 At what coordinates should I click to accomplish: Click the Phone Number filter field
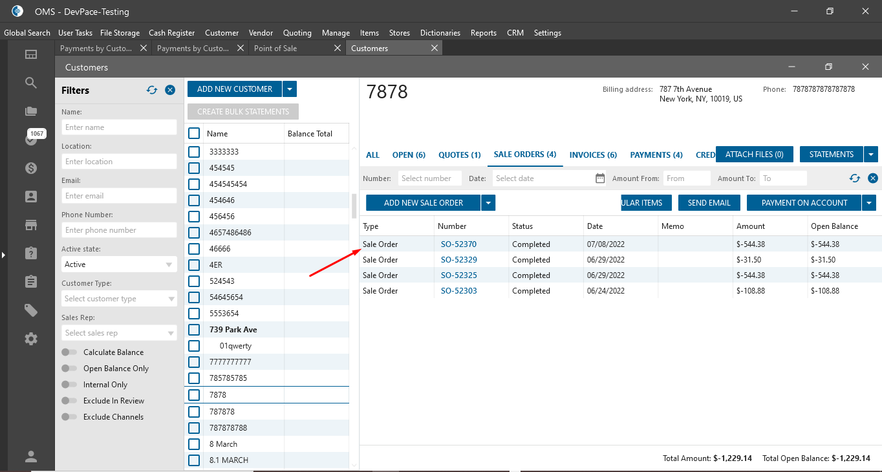coord(119,230)
